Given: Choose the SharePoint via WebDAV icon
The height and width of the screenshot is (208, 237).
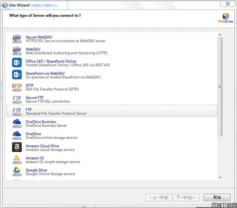Looking at the screenshot, I should pos(17,75).
